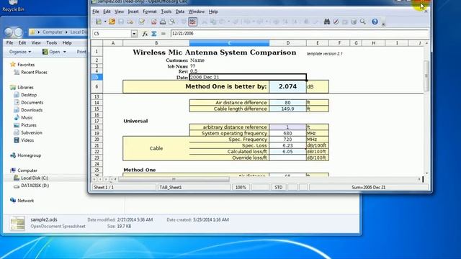Image resolution: width=461 pixels, height=259 pixels.
Task: Open the New document dropdown arrow
Action: point(105,22)
